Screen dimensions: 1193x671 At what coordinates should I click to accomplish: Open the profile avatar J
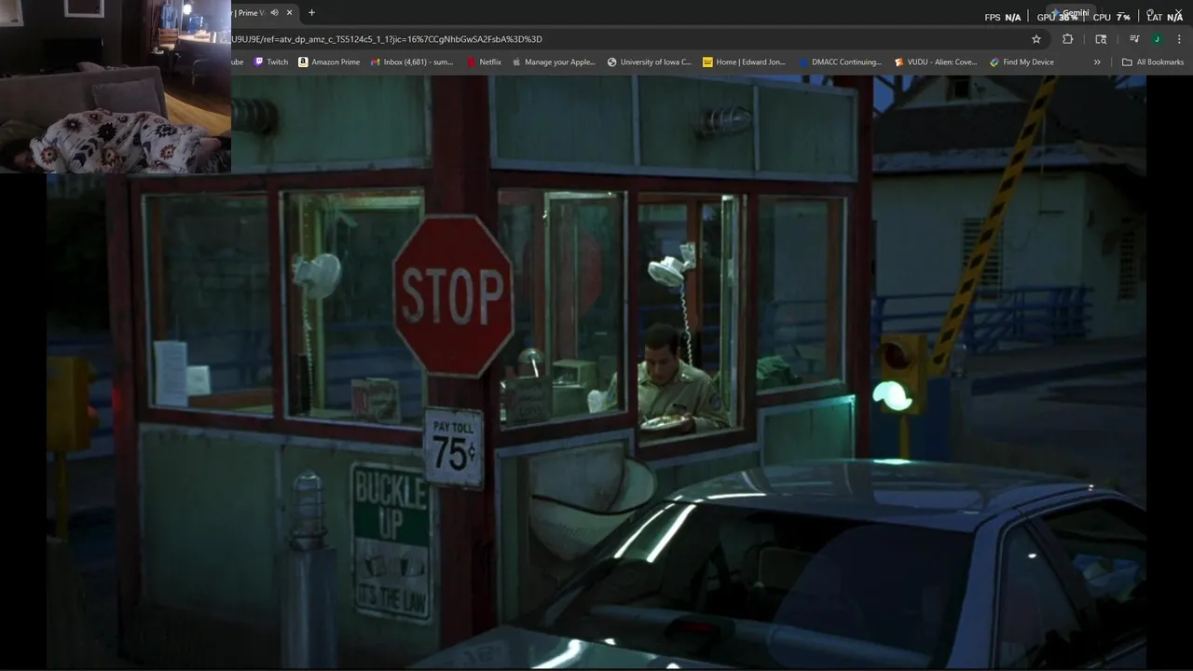click(x=1157, y=39)
